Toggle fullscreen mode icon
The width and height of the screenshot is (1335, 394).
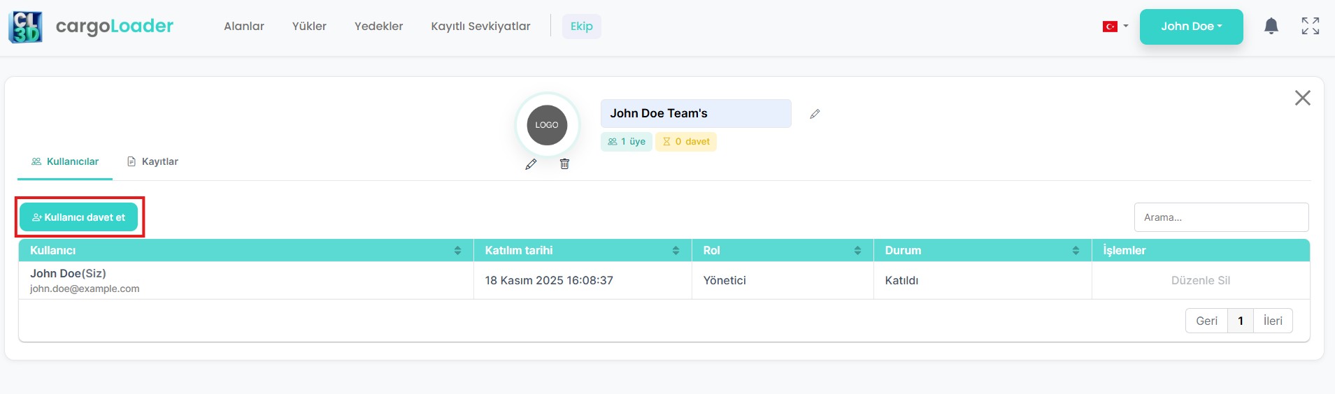(1310, 27)
